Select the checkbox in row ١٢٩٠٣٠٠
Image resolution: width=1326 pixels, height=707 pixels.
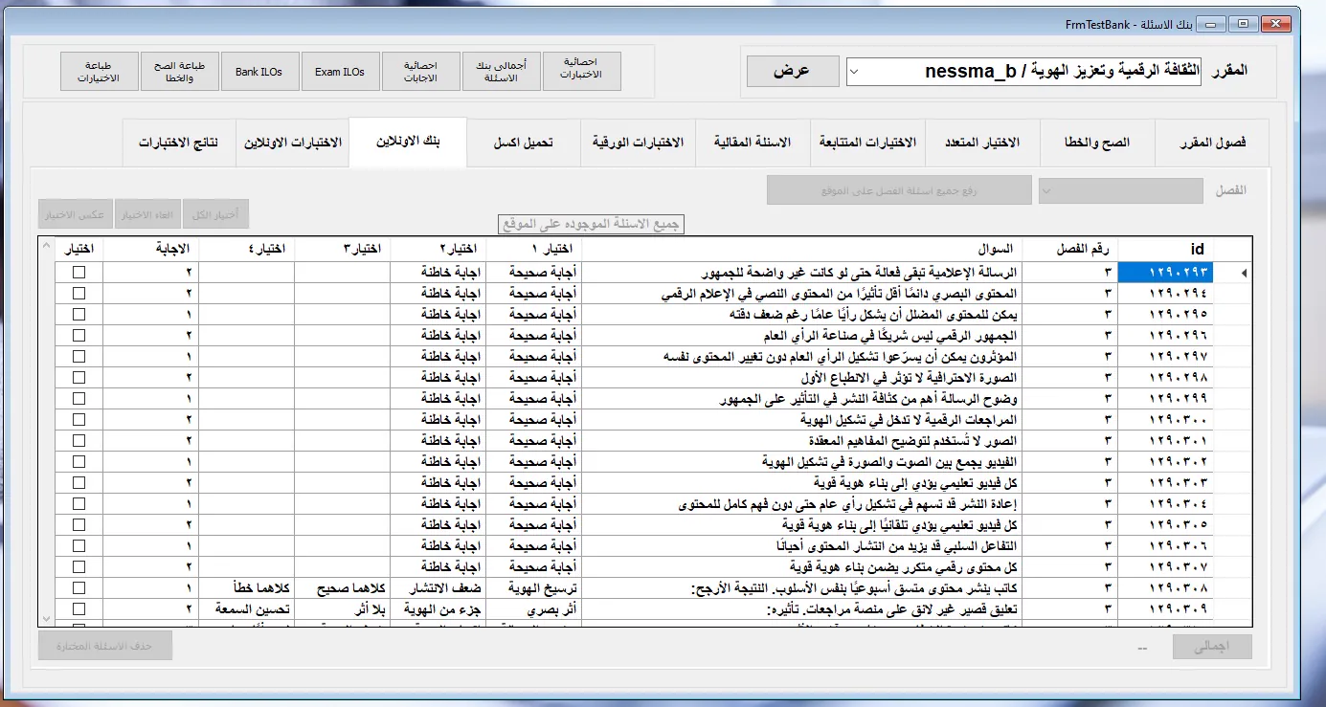point(79,419)
